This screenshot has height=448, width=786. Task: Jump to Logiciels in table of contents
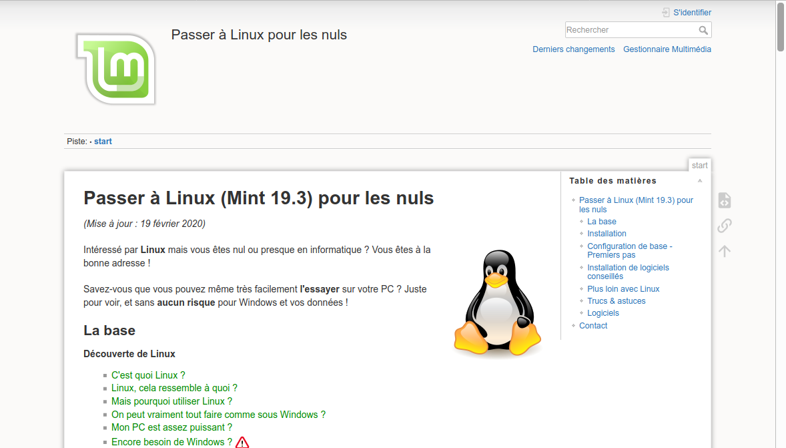point(603,313)
